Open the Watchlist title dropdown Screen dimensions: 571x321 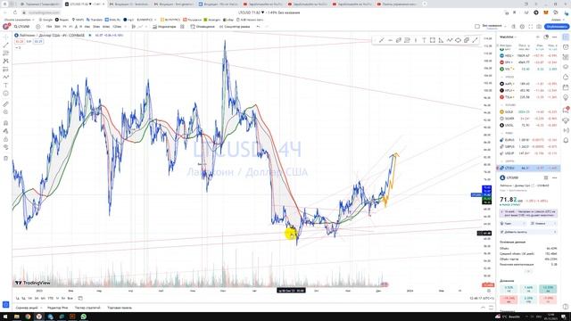[508, 37]
